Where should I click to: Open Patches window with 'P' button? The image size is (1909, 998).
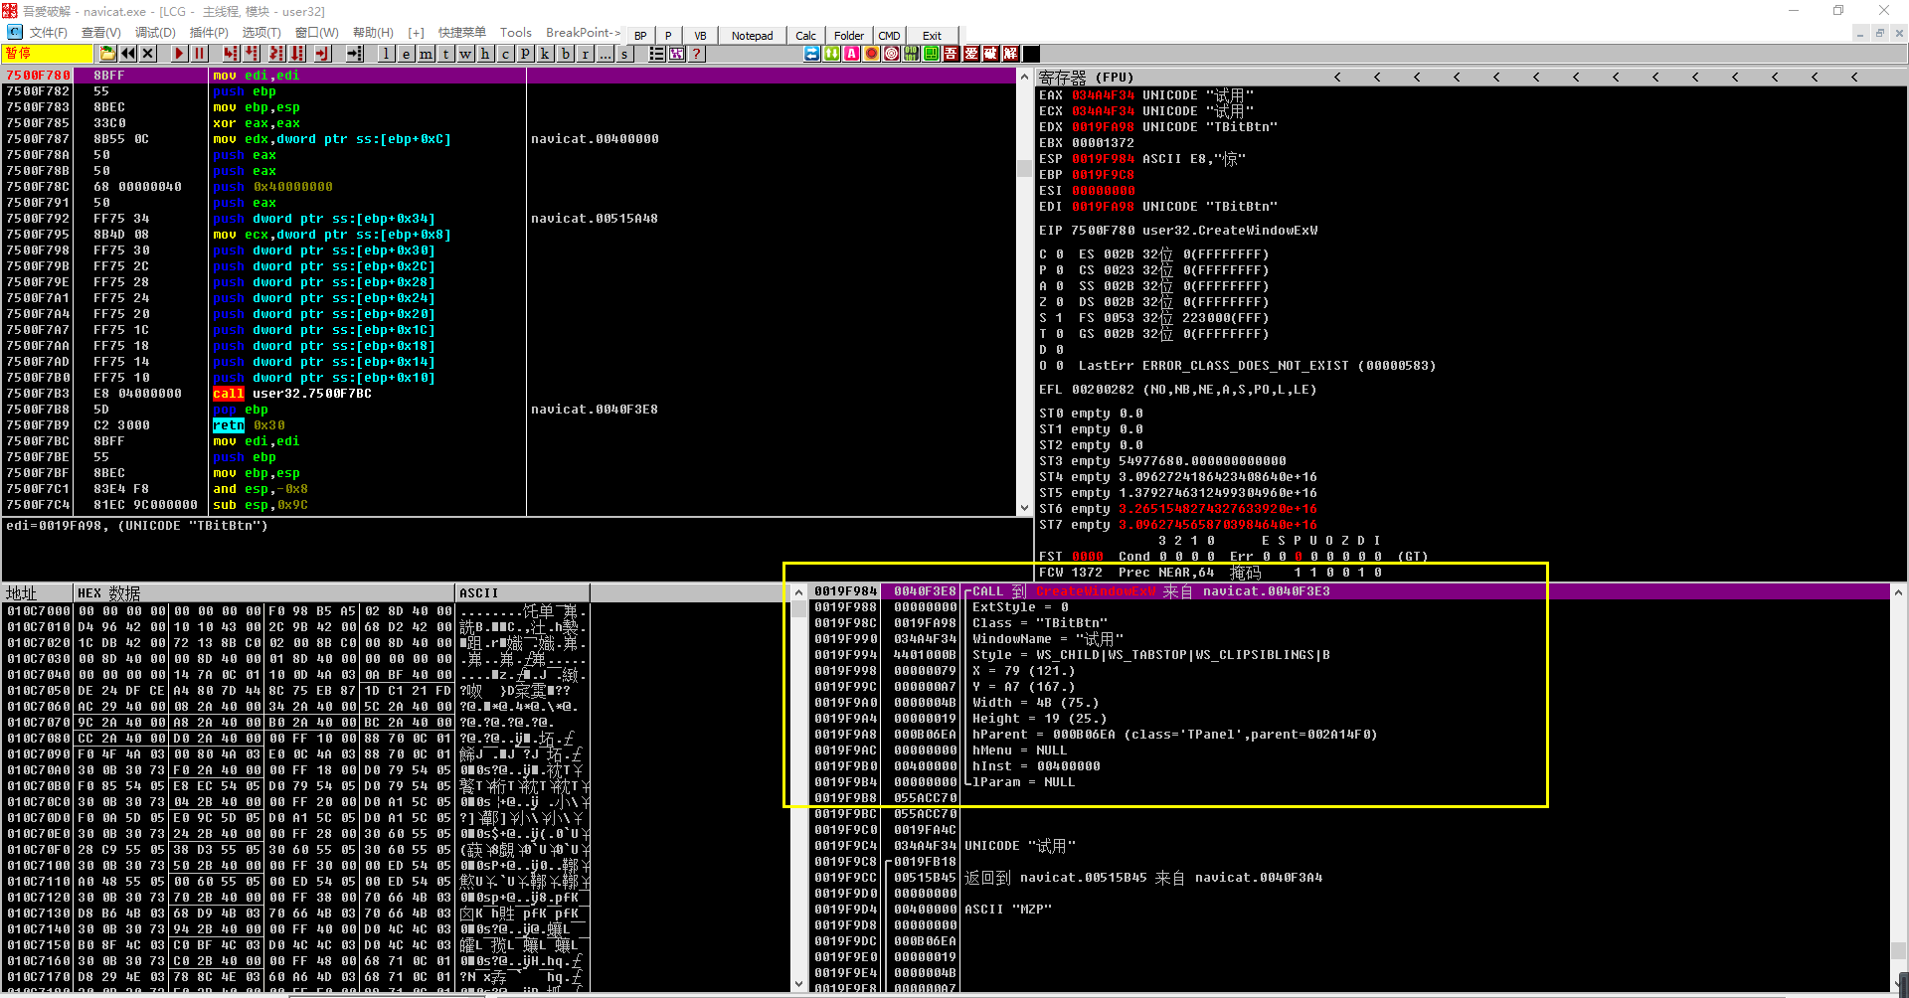tap(525, 54)
